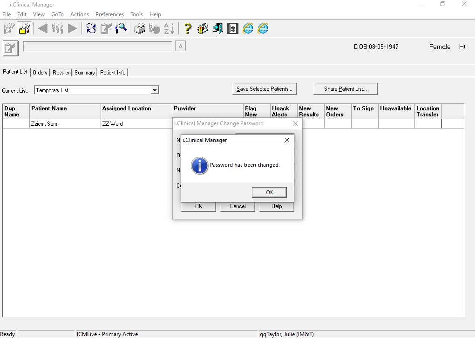Click the empty patient search field

[x=97, y=47]
